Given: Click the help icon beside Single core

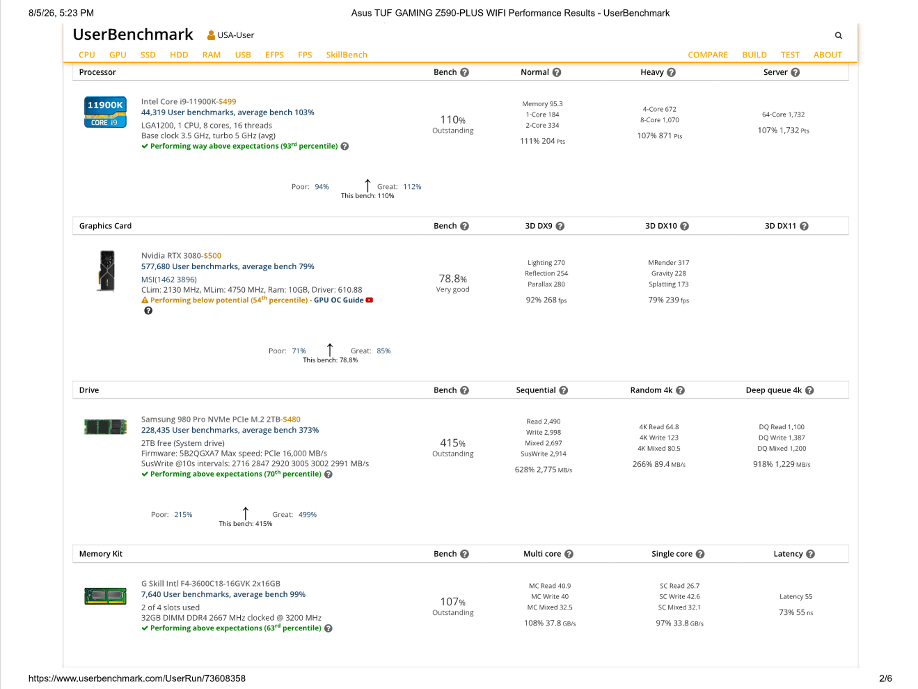Looking at the screenshot, I should [700, 554].
